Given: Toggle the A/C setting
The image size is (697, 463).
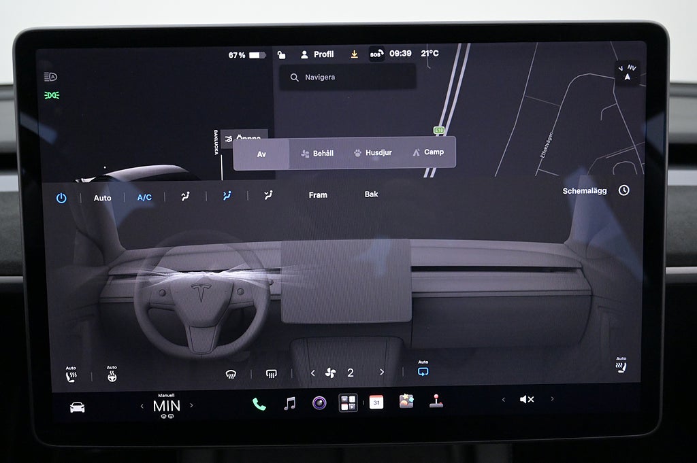Looking at the screenshot, I should click(x=144, y=198).
